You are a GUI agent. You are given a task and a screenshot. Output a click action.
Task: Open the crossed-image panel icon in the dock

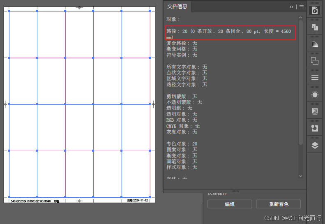pyautogui.click(x=315, y=111)
